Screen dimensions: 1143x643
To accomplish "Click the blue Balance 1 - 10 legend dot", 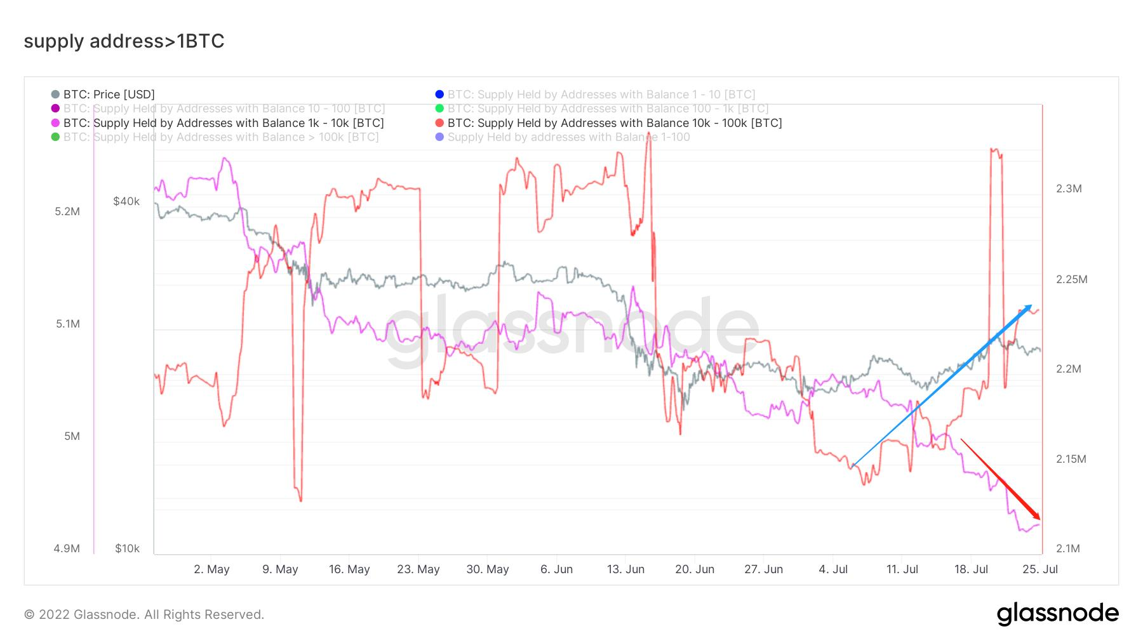I will 439,95.
